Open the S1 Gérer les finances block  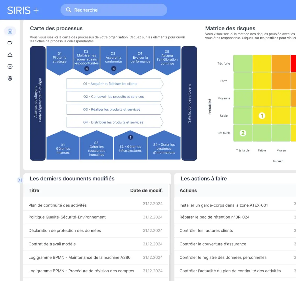pos(63,148)
